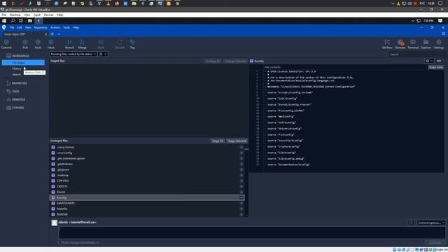This screenshot has width=448, height=252.
Task: Open Remote from the toolbar
Action: click(x=400, y=44)
